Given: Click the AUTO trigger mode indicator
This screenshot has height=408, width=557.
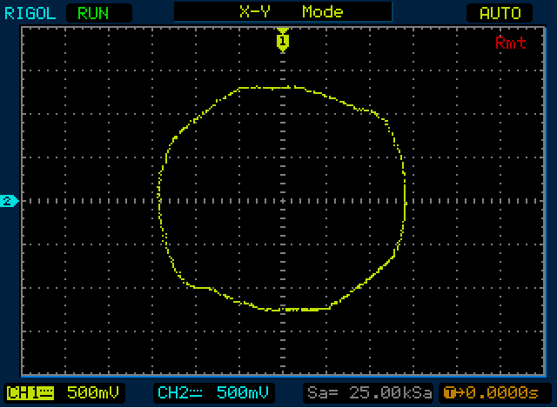Looking at the screenshot, I should tap(500, 14).
